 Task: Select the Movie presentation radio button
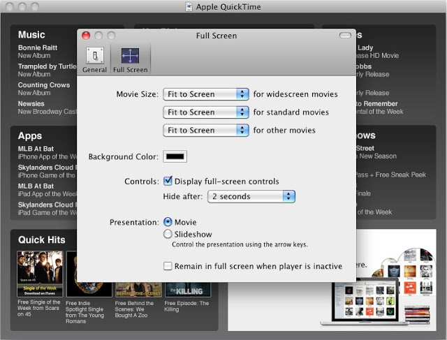click(x=168, y=222)
